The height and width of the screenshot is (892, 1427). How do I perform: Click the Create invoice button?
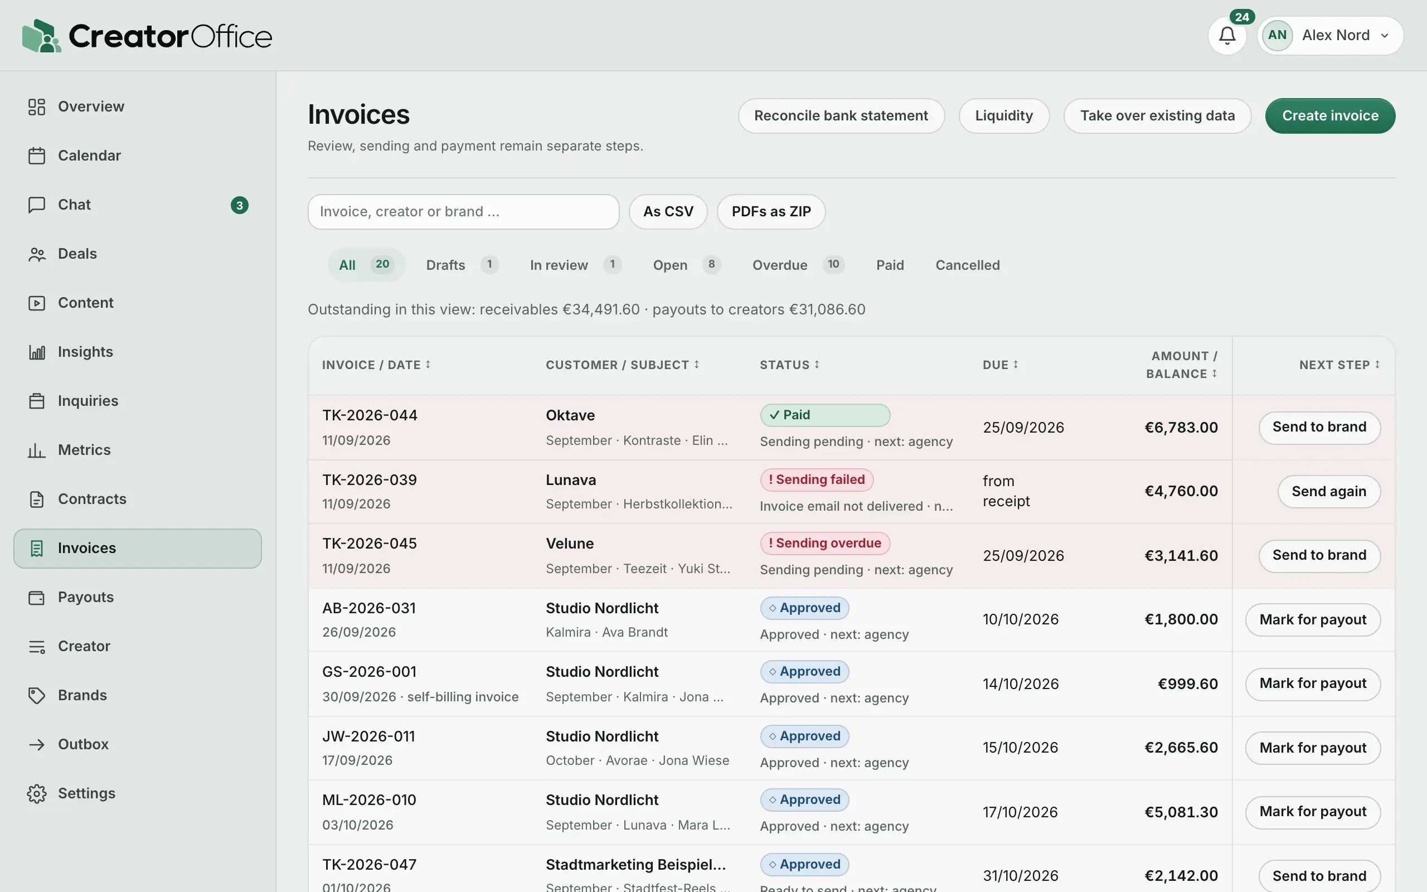pos(1329,115)
